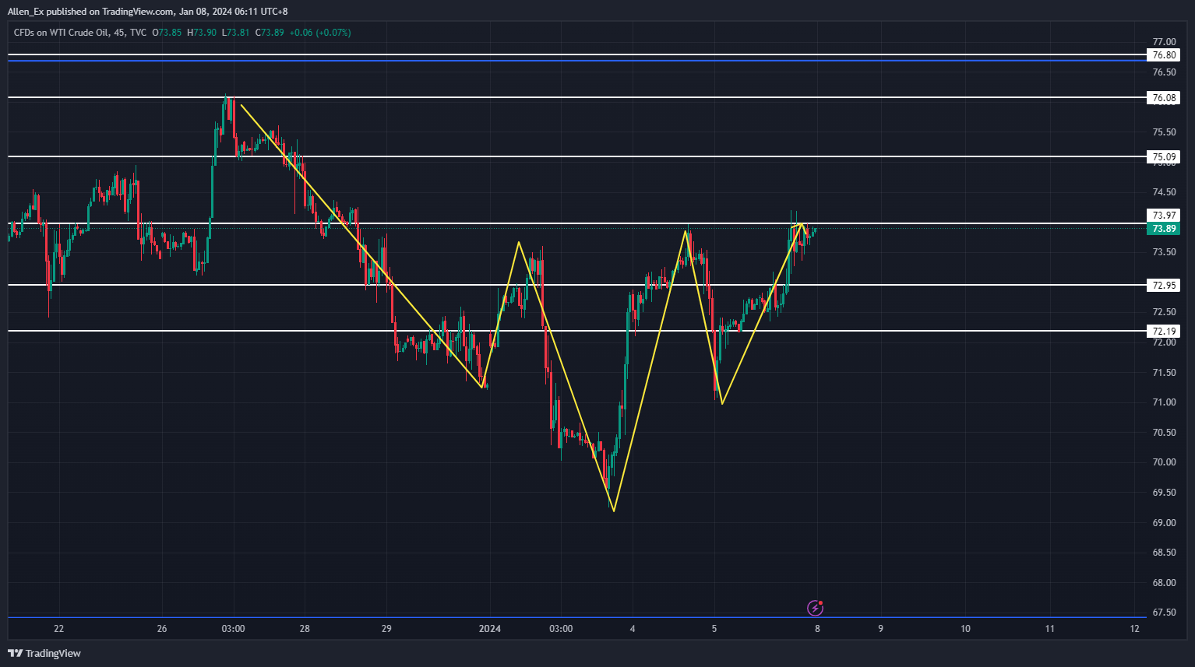Click the "+0.06 (+0.07%)" change value
Screen dimensions: 1195x667
tap(320, 33)
